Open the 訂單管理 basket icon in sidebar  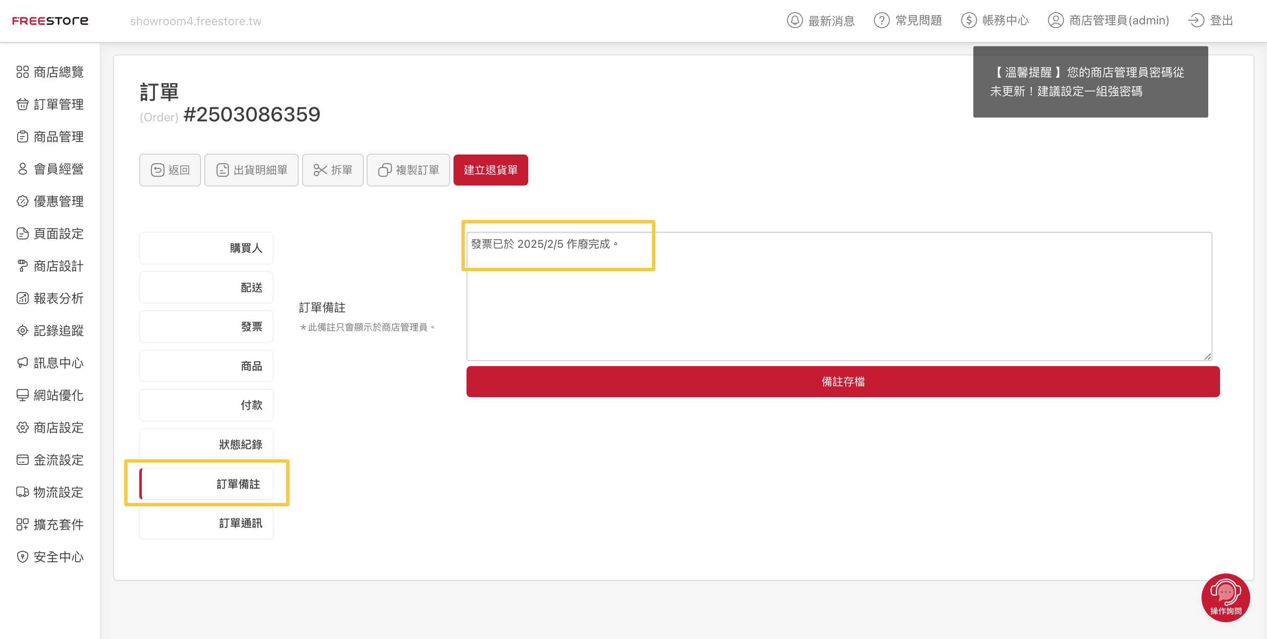tap(22, 105)
